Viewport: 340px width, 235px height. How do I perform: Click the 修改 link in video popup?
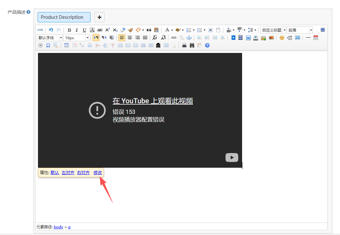(x=98, y=173)
